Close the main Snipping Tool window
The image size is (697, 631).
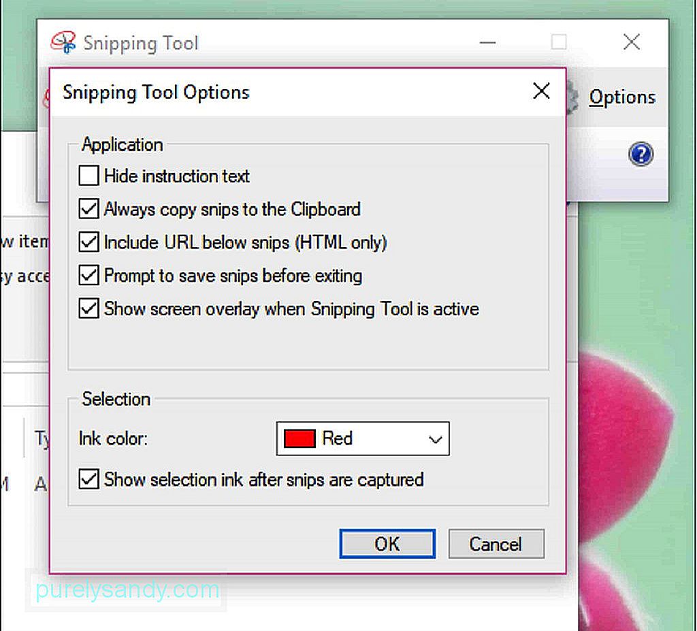pos(631,42)
